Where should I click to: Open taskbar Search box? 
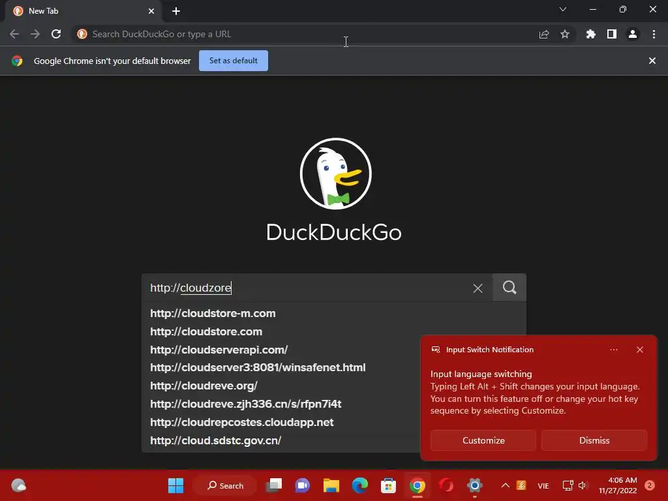[225, 485]
